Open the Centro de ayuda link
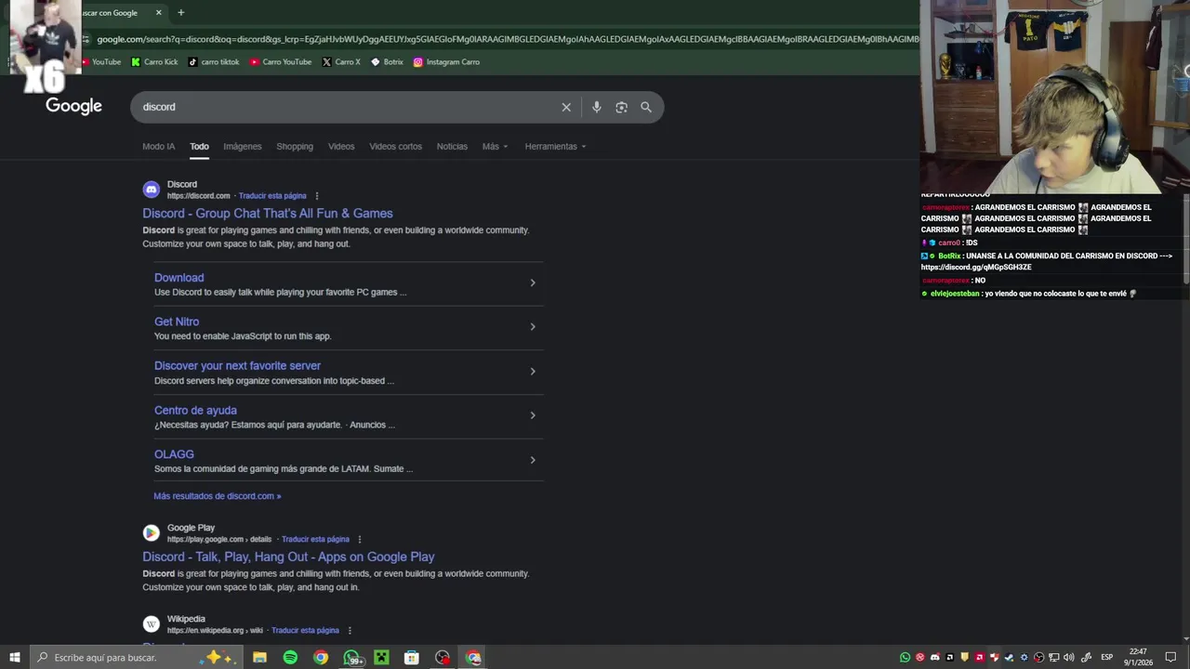 195,411
